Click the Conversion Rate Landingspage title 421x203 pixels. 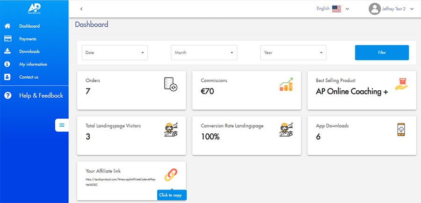pyautogui.click(x=232, y=126)
